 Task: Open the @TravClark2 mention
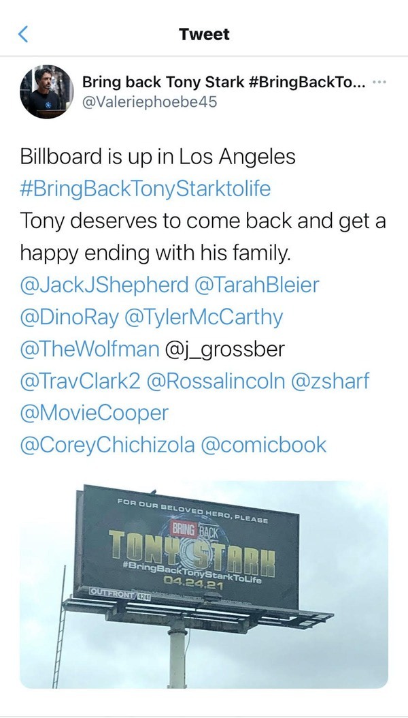pos(80,381)
